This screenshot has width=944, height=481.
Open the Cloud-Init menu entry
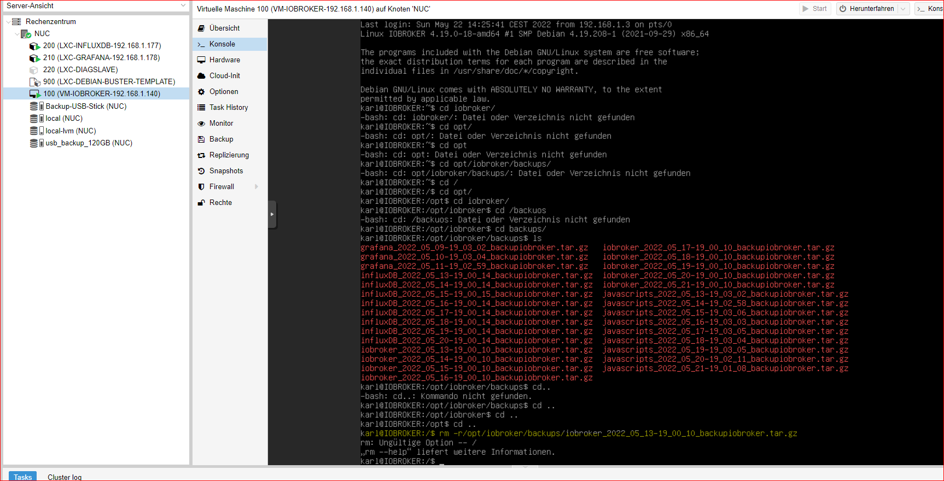click(x=230, y=75)
